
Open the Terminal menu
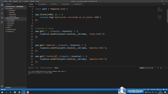click(32, 1)
